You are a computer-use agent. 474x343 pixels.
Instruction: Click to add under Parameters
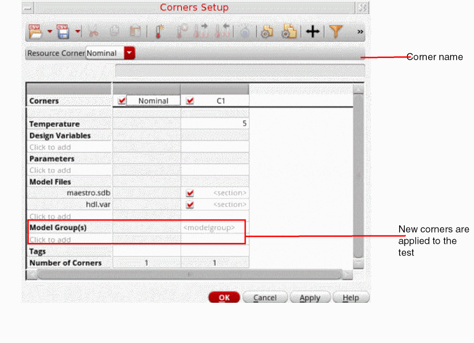(50, 170)
